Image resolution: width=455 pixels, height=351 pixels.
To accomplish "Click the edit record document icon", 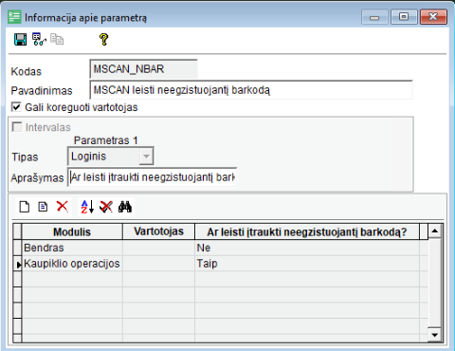I will click(43, 207).
